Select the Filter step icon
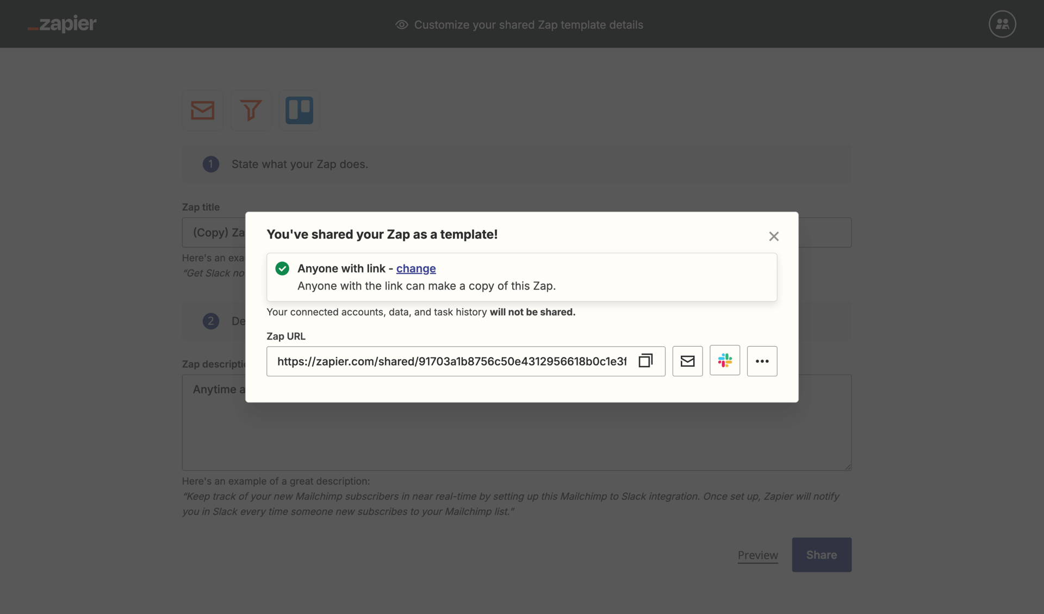 [251, 110]
